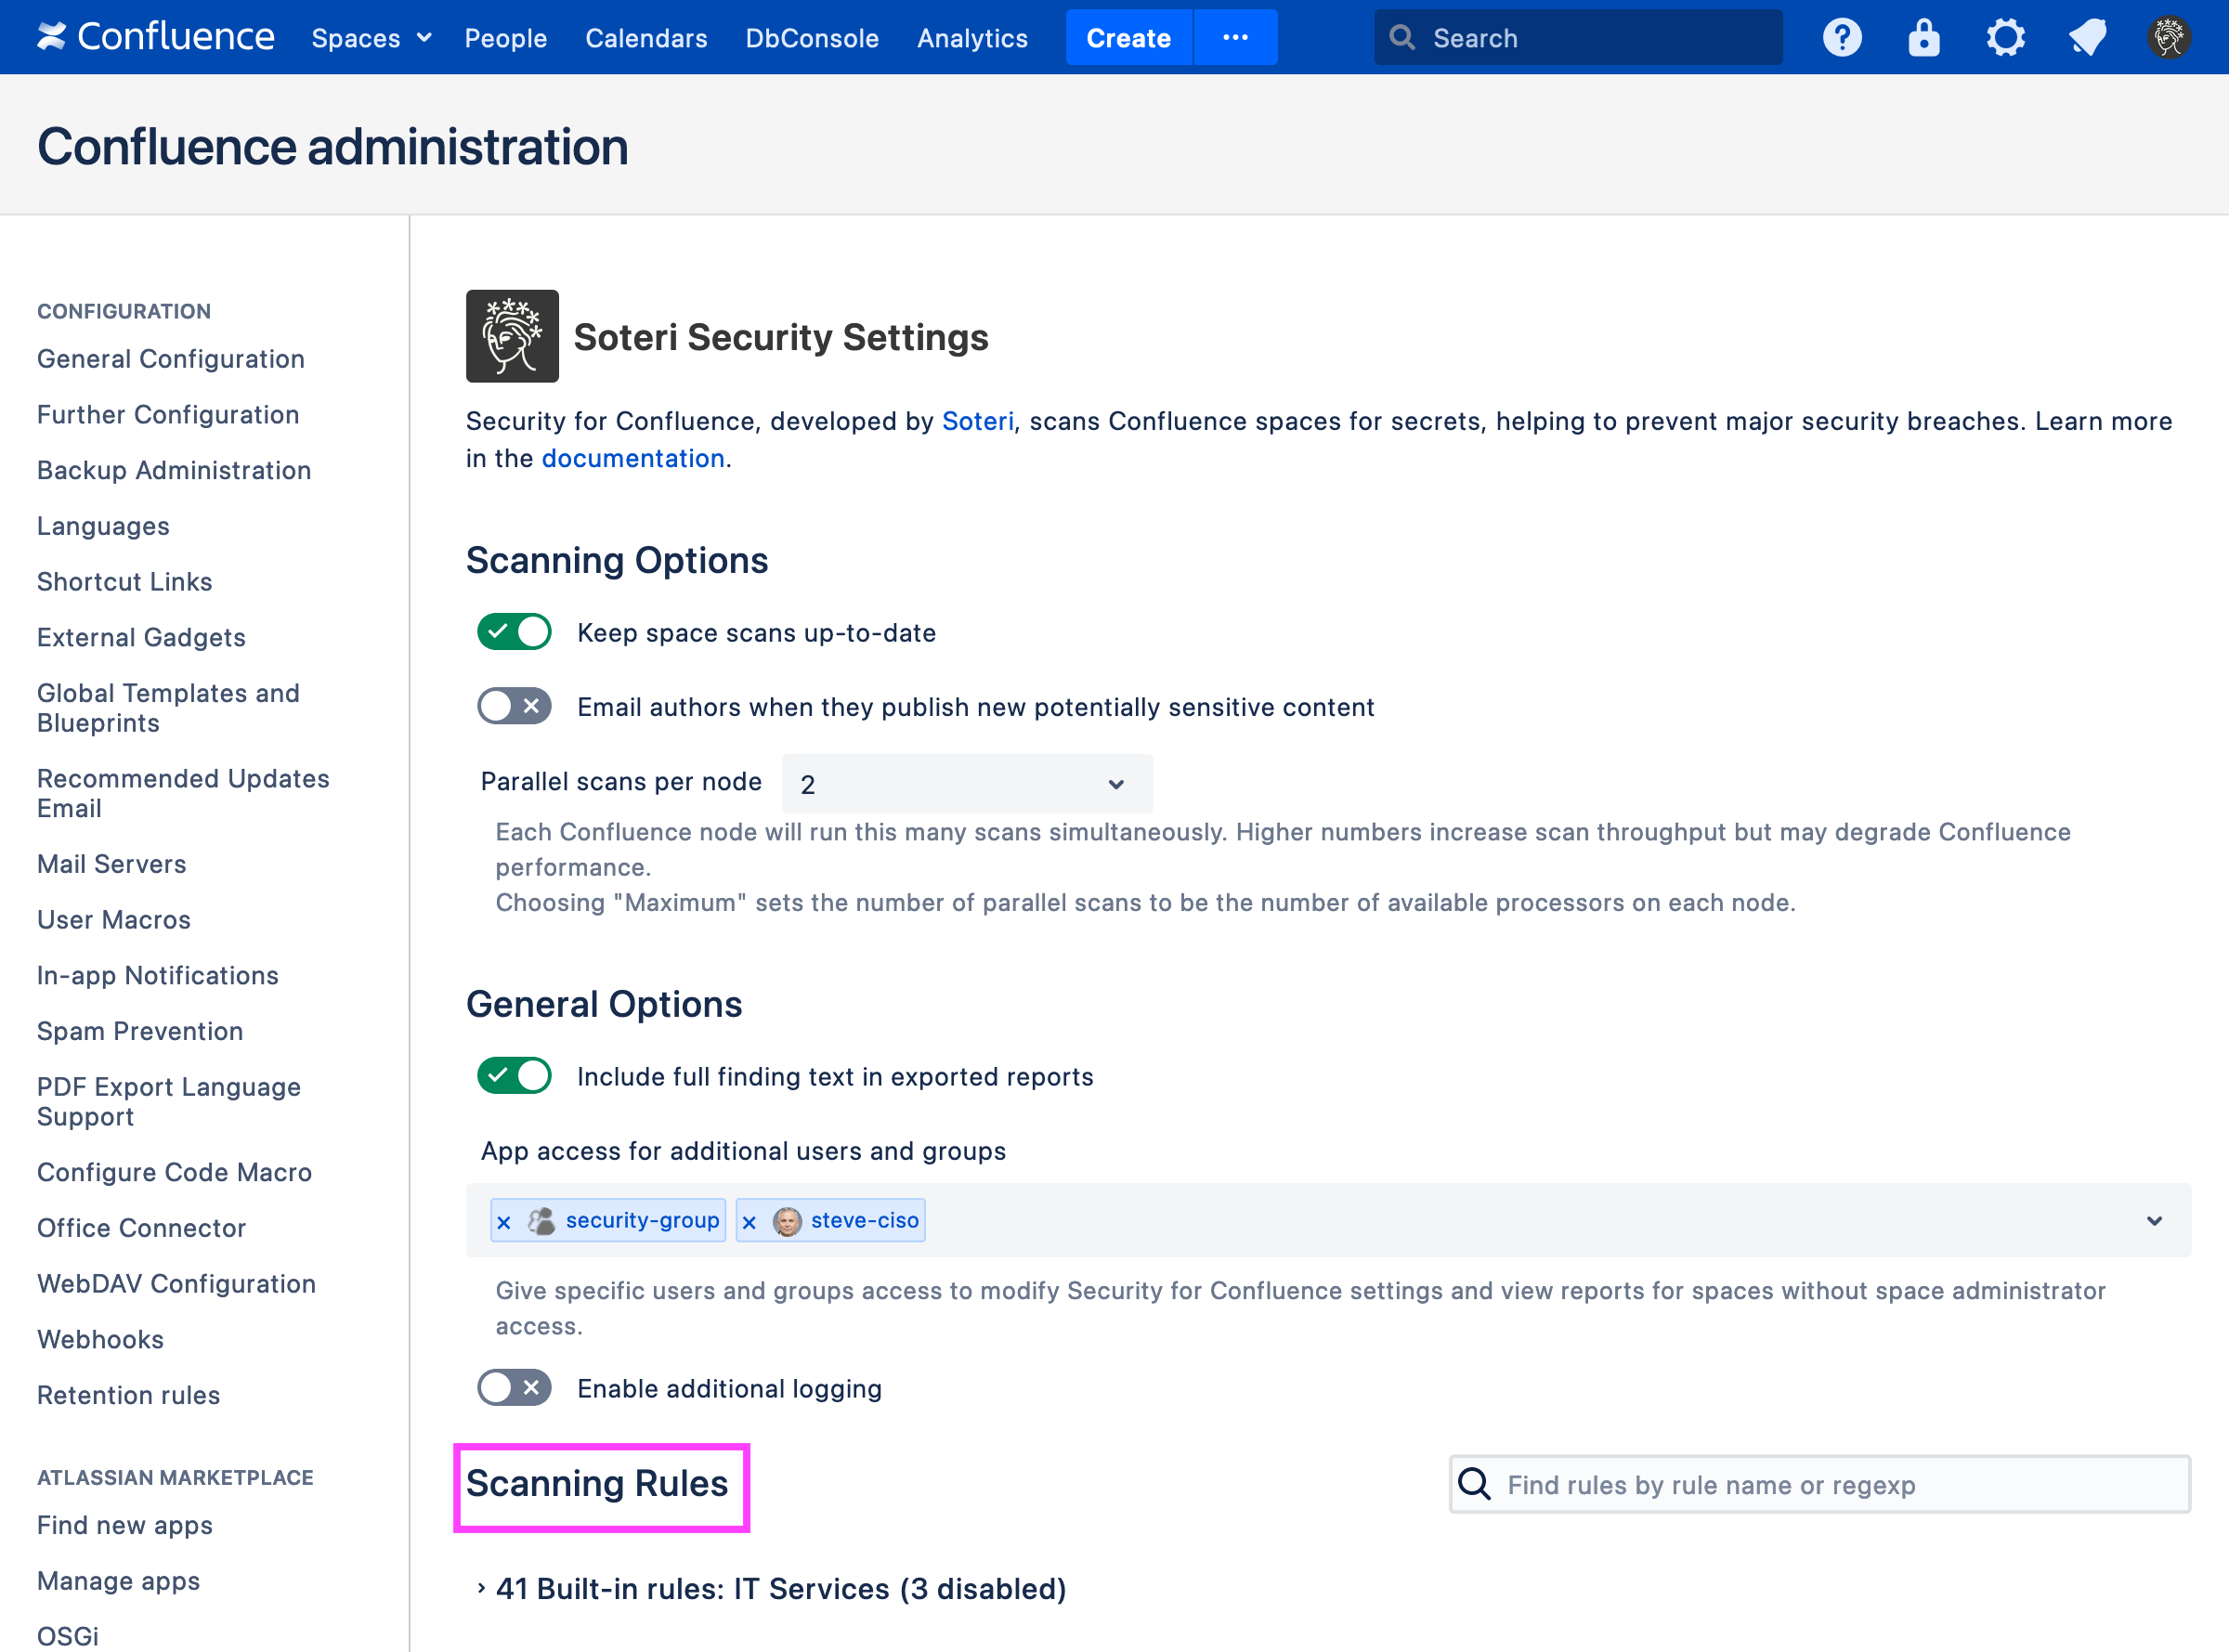This screenshot has height=1652, width=2229.
Task: Open the users and groups dropdown arrow
Action: [x=2154, y=1221]
